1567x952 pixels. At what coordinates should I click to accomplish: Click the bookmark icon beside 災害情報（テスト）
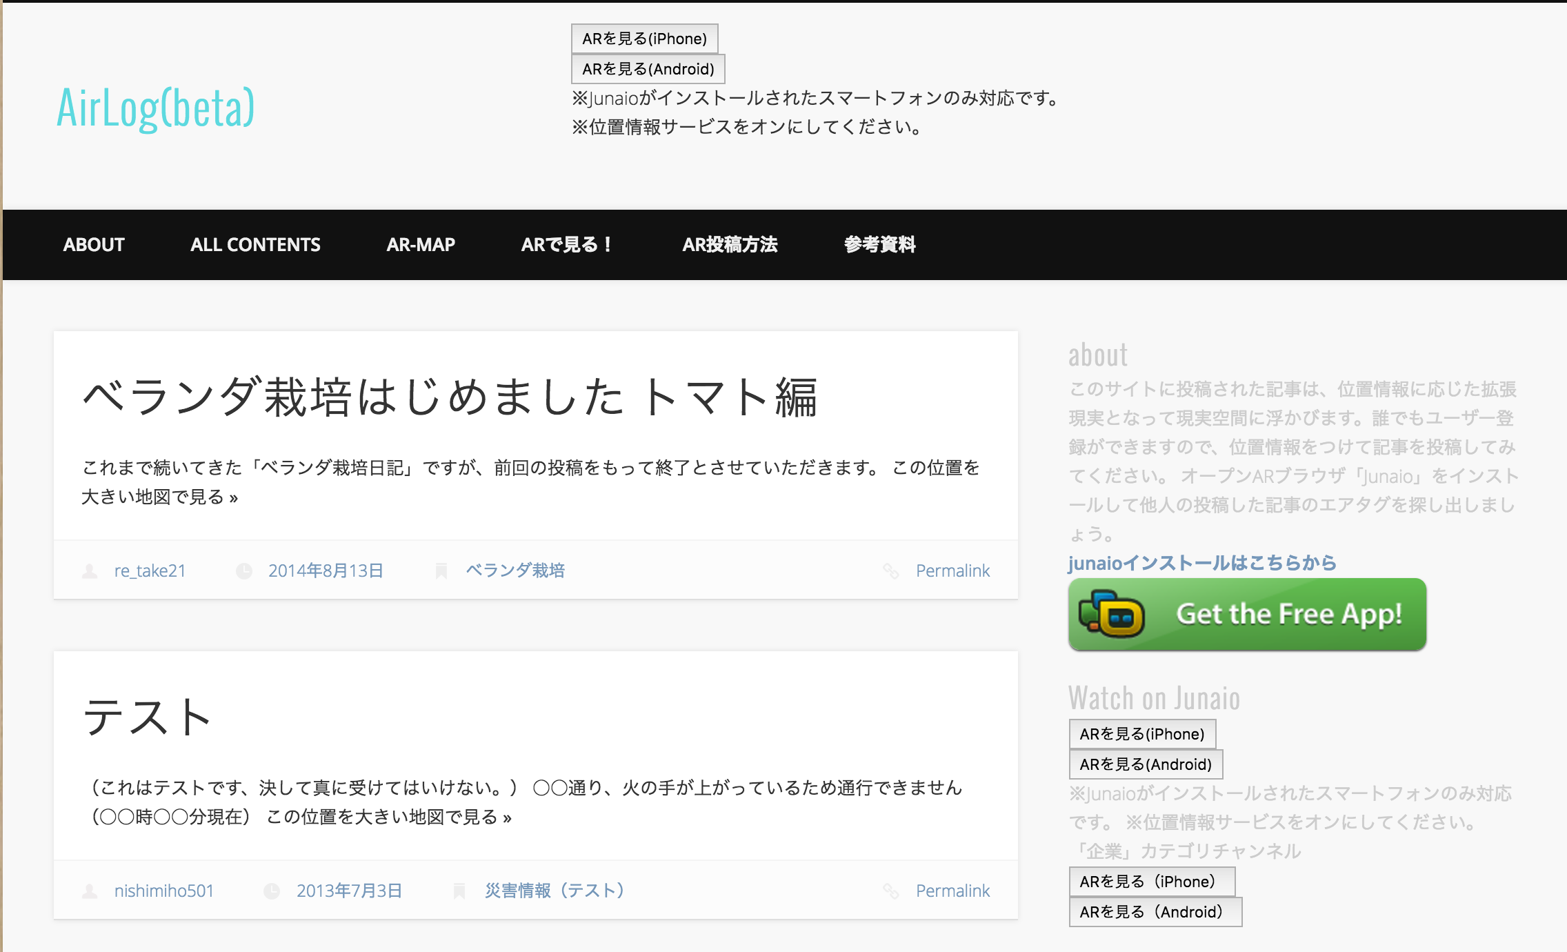coord(459,891)
